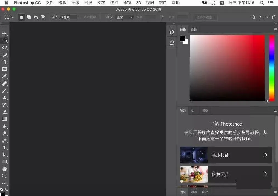Click the share icon in options bar
Image resolution: width=278 pixels, height=196 pixels.
(274, 17)
